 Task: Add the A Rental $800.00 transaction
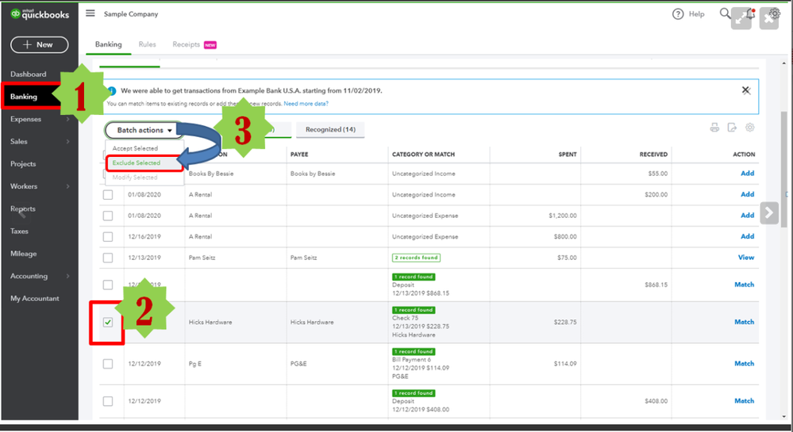[747, 236]
